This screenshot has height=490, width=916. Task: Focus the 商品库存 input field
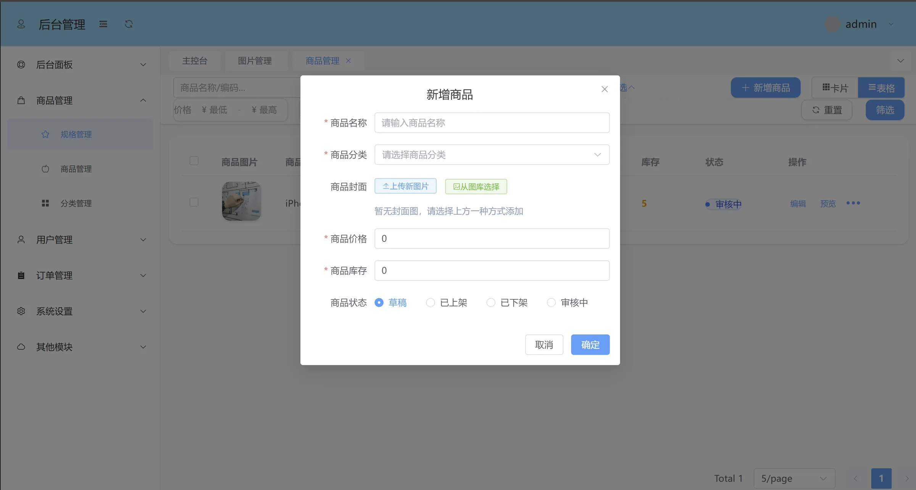[492, 270]
